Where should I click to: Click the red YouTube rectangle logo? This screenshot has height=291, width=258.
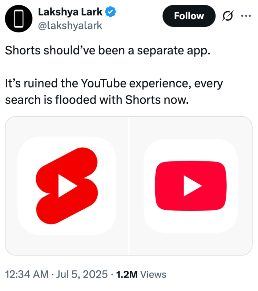coord(191,185)
